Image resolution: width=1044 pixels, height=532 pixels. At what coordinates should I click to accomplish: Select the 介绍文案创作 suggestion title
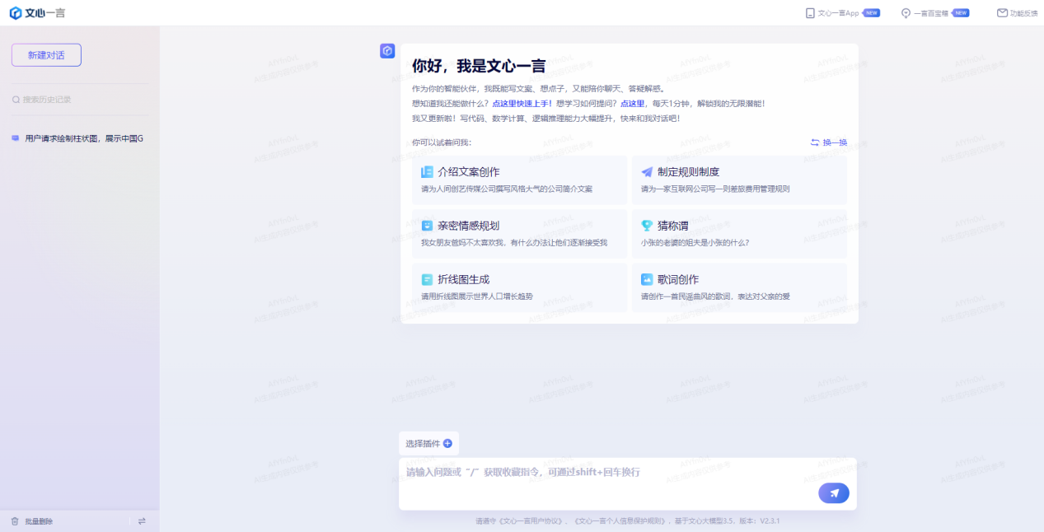(469, 172)
